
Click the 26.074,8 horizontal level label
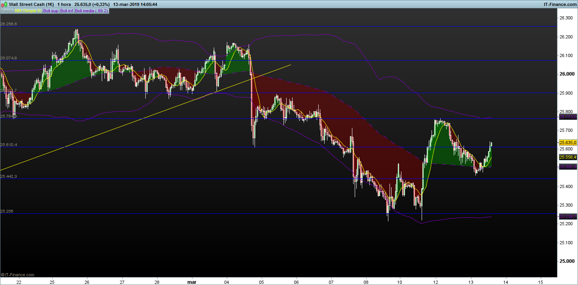9,58
